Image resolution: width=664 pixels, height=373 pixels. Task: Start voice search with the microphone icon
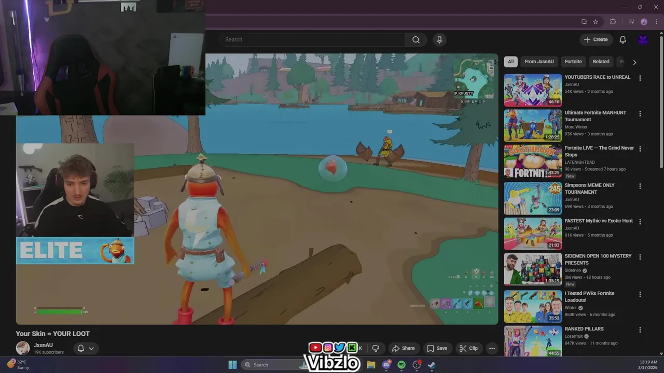(x=439, y=40)
